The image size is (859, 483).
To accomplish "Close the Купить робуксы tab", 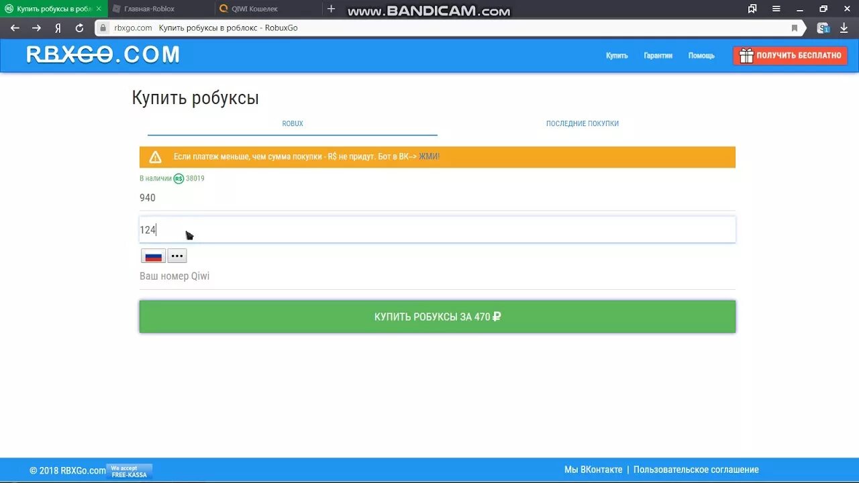I will coord(99,9).
